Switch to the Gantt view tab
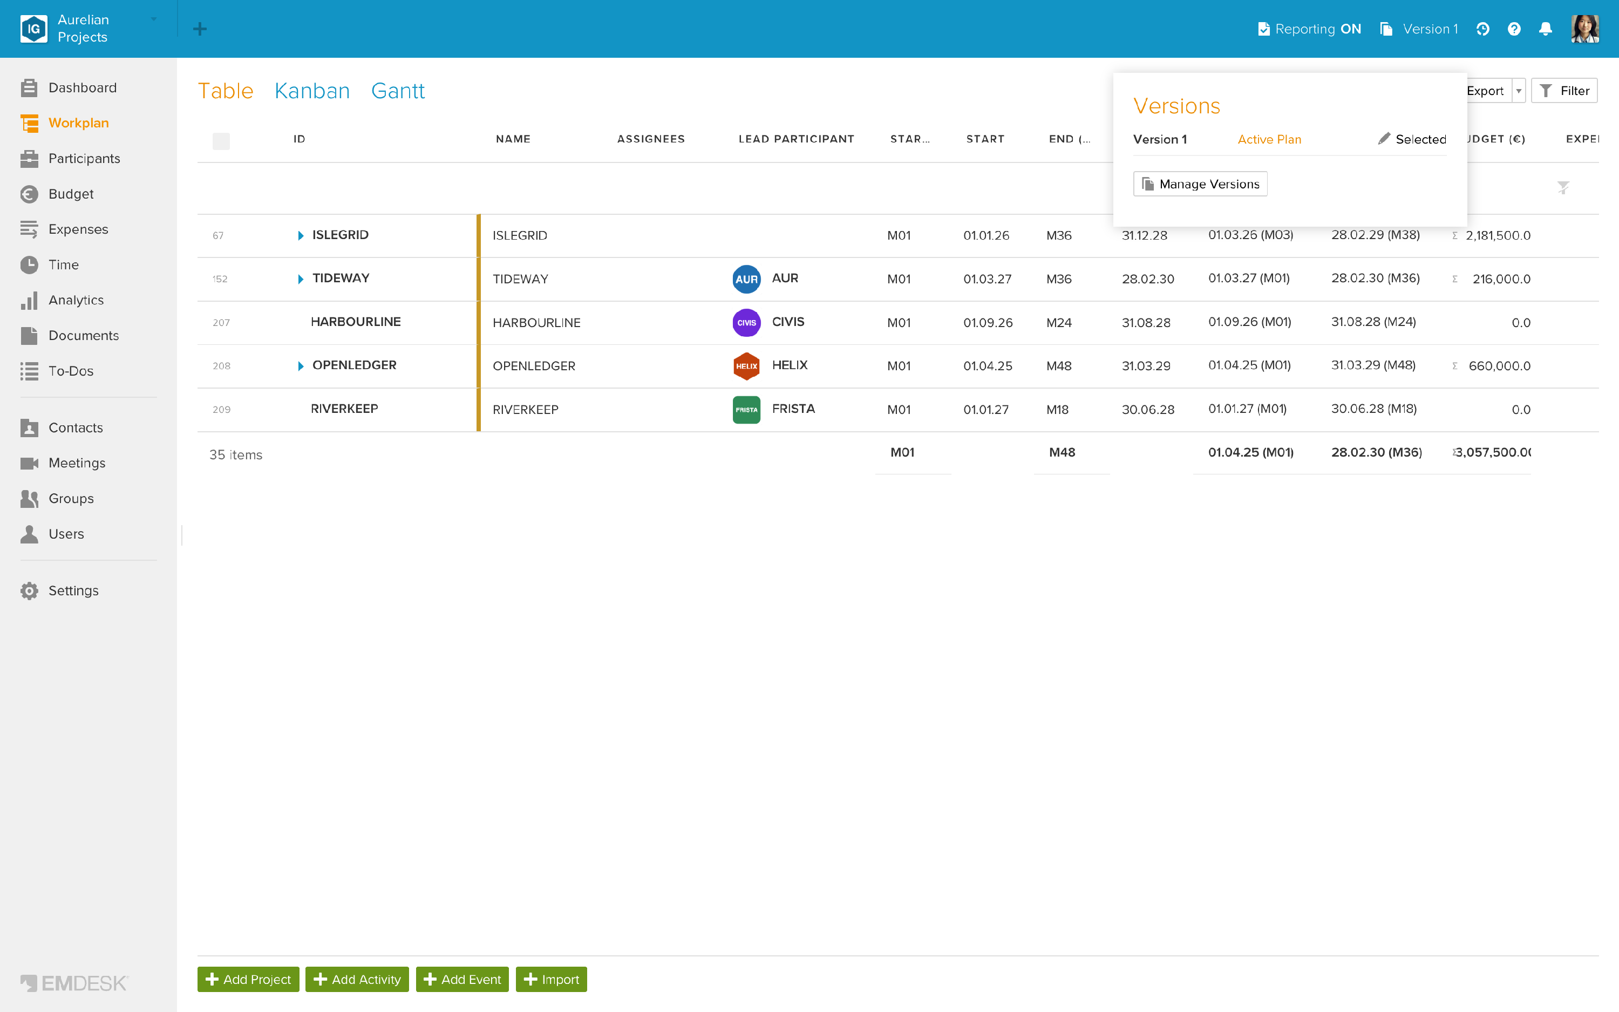This screenshot has width=1619, height=1012. [398, 91]
